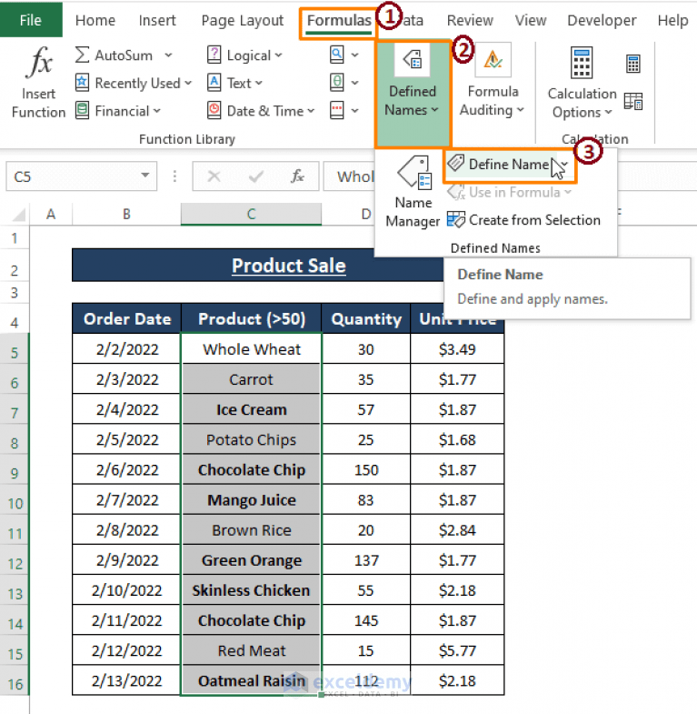697x714 pixels.
Task: Switch to the View tab
Action: point(530,20)
